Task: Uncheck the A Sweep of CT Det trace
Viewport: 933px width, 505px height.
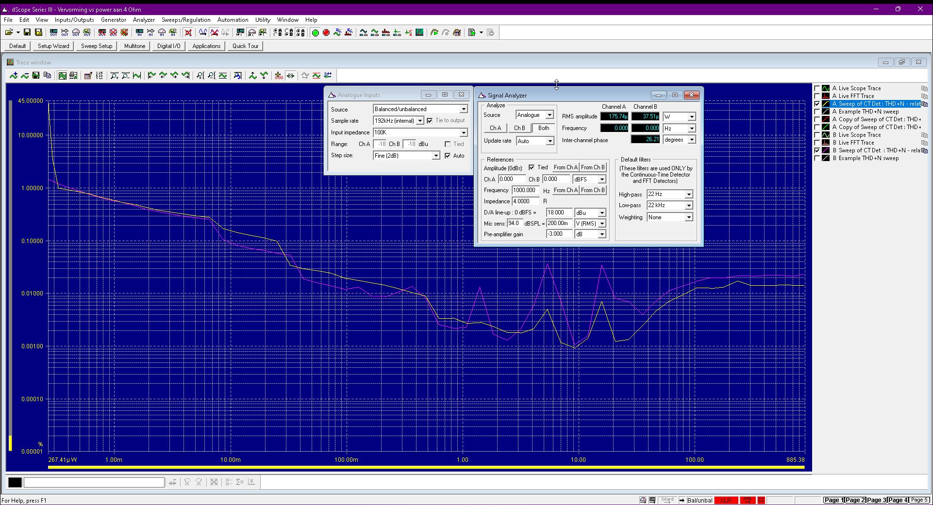Action: [x=817, y=104]
